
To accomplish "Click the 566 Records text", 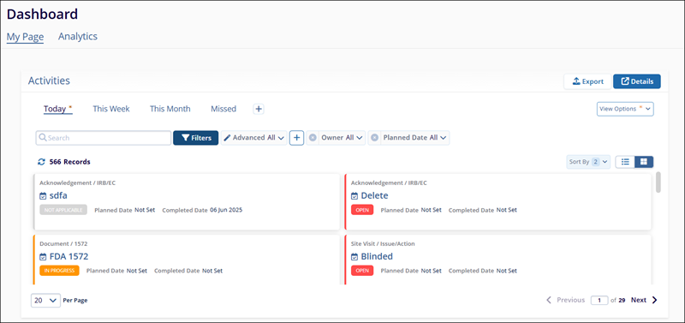I will 70,162.
